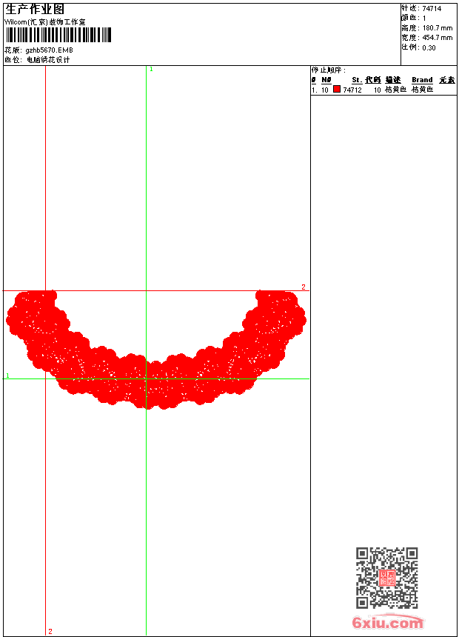Click the QR code image

[387, 578]
